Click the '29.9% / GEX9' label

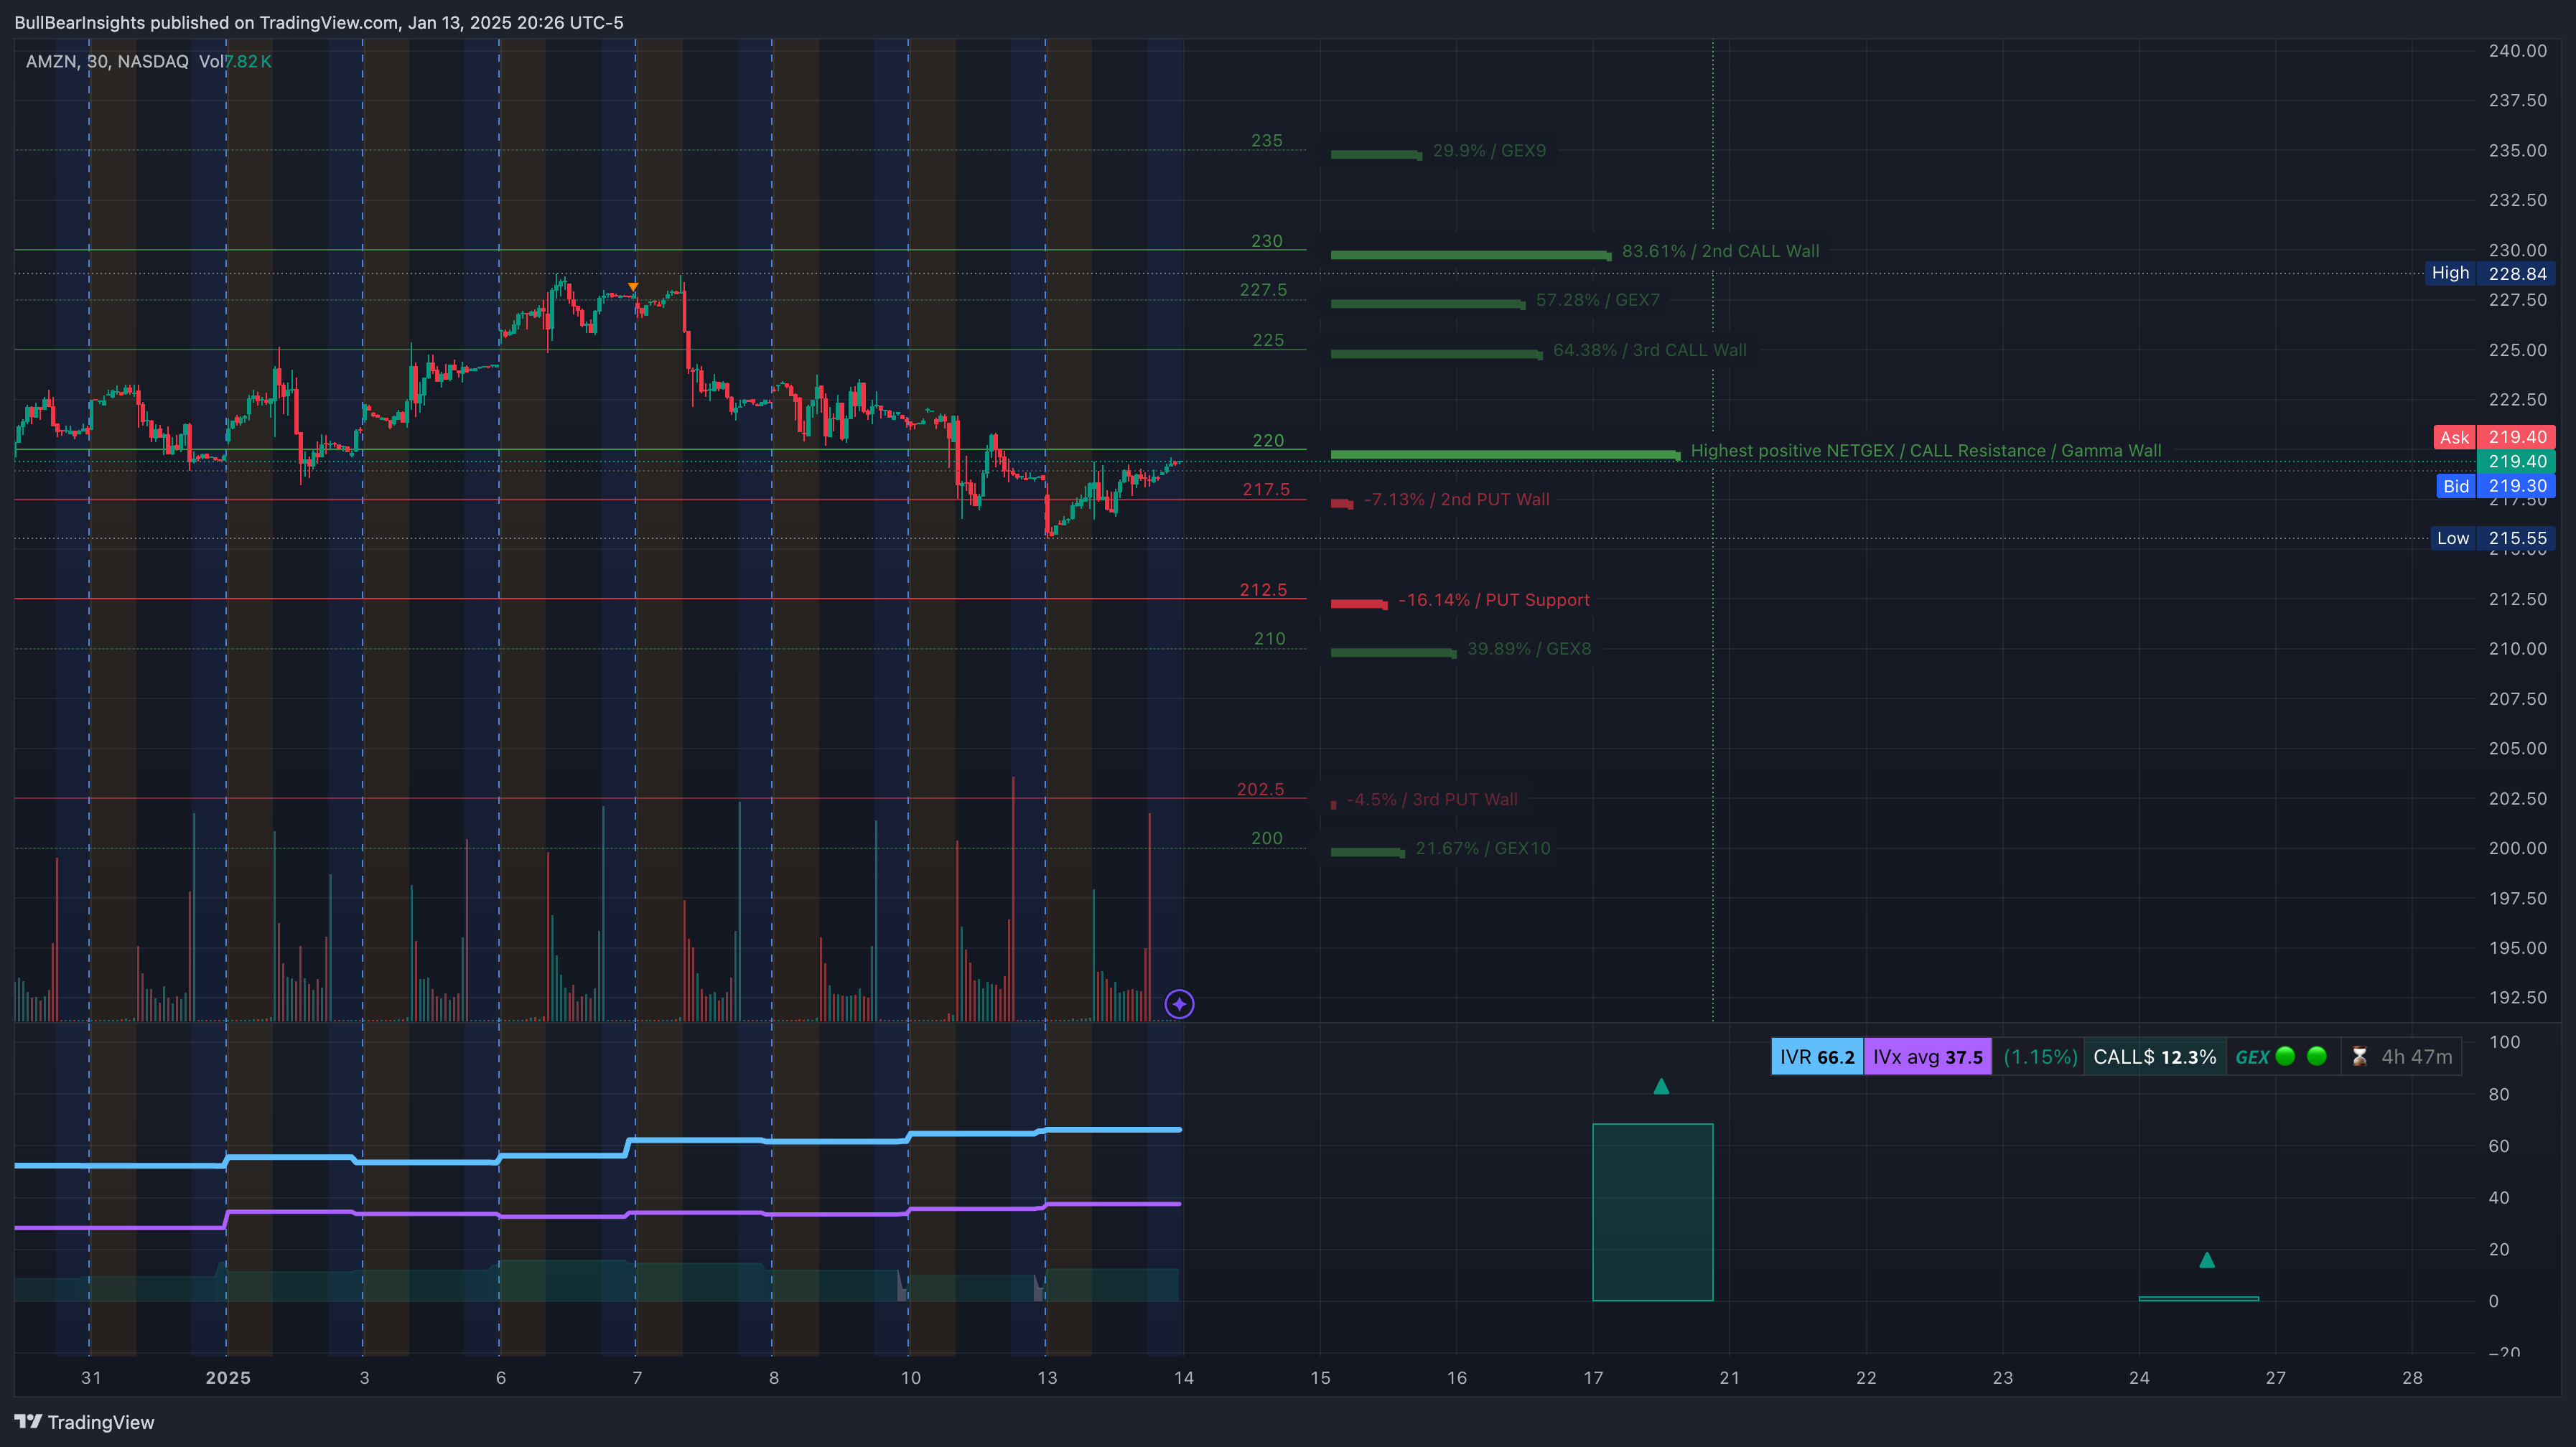(1489, 151)
